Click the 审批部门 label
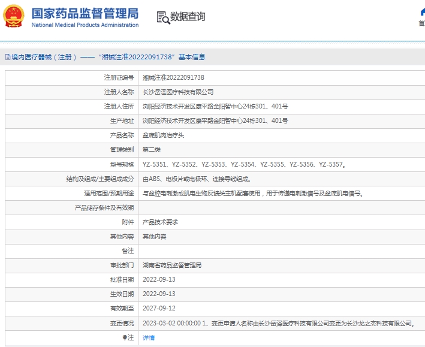The height and width of the screenshot is (347, 425). click(122, 265)
